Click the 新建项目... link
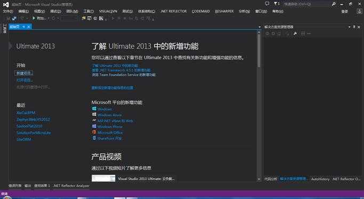This screenshot has width=364, height=199. (24, 73)
